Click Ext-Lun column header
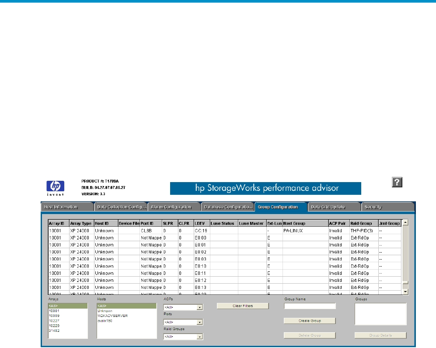The height and width of the screenshot is (348, 436). (275, 223)
